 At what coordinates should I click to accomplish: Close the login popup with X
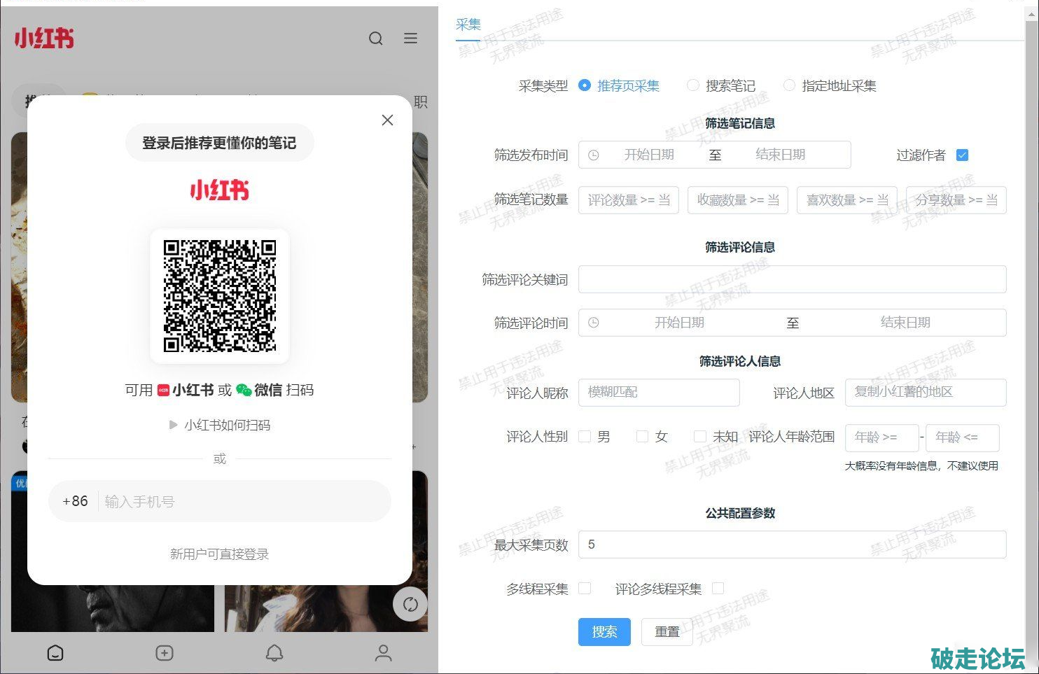(x=387, y=120)
